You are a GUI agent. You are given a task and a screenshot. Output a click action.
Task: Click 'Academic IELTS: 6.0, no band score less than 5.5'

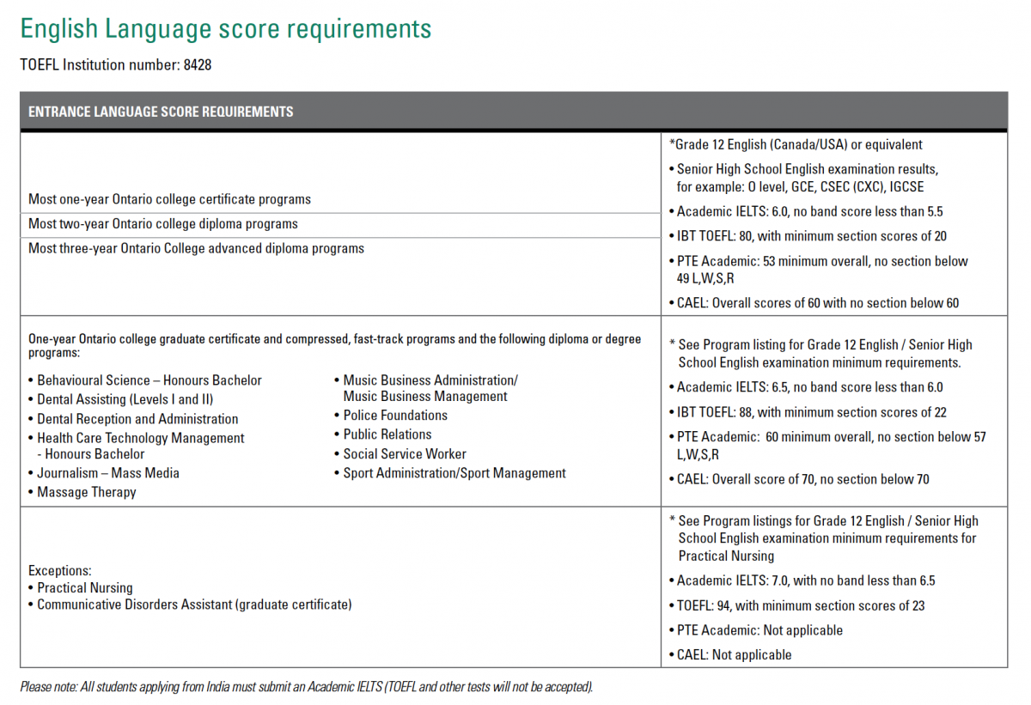click(x=805, y=211)
